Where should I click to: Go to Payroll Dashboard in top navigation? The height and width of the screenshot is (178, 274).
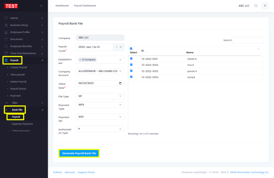[x=85, y=6]
